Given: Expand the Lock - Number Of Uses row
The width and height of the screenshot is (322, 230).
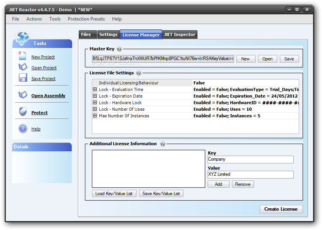Looking at the screenshot, I should tap(95, 109).
